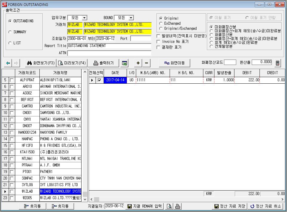
Task: Choose the ExChanged currency option
Action: [x=170, y=23]
